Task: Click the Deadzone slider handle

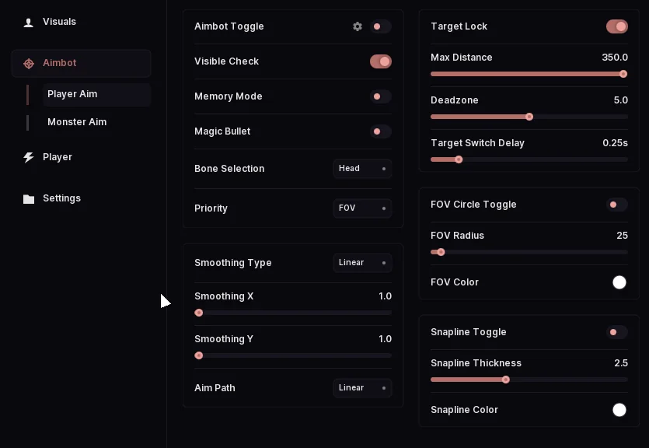Action: click(529, 117)
